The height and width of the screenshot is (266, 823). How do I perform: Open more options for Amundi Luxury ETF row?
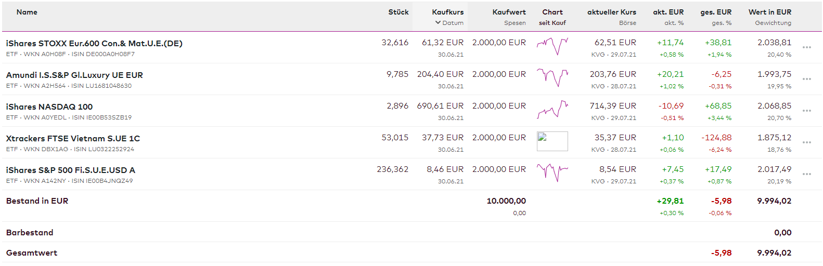(x=807, y=79)
